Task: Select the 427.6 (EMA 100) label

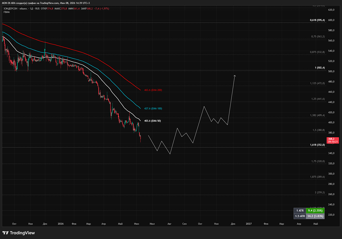Action: 153,108
